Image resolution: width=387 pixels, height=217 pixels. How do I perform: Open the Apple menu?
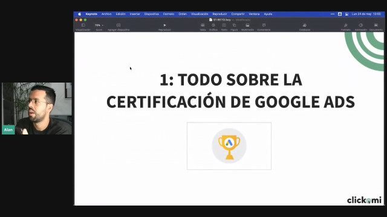[x=79, y=14]
